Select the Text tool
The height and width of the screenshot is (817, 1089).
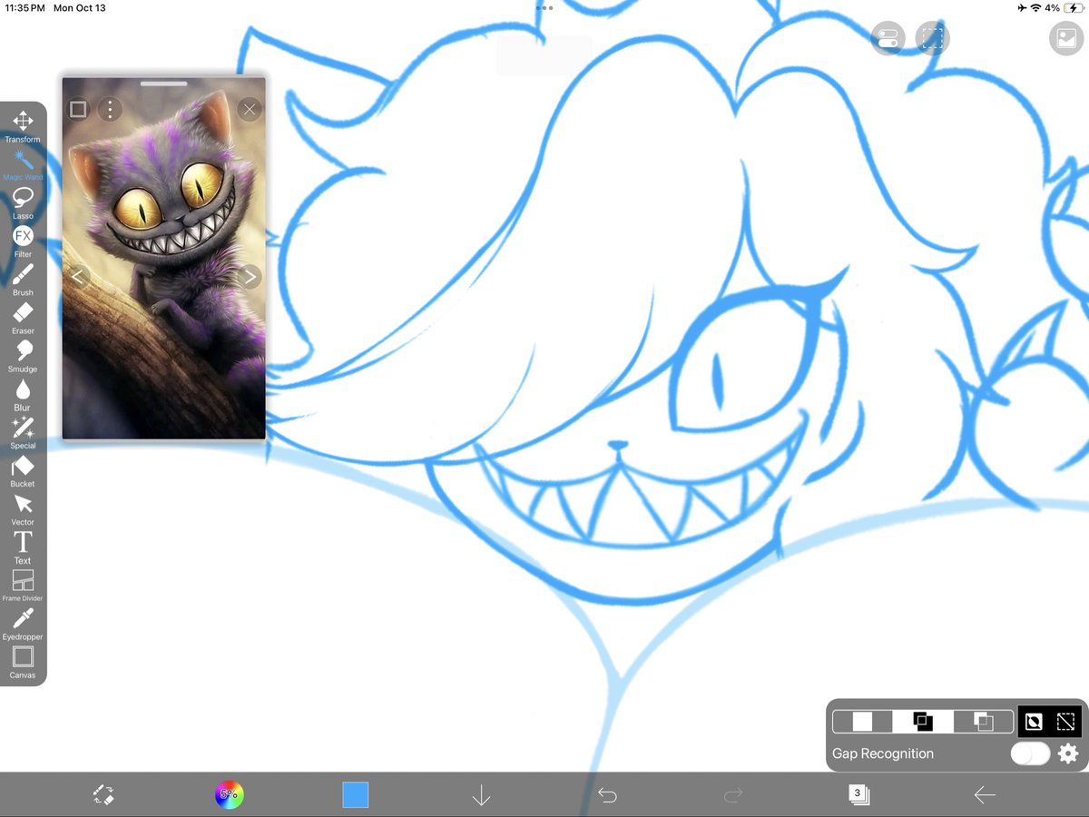point(23,547)
